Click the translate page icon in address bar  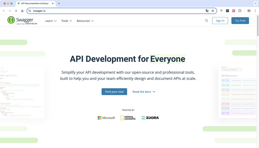207,11
